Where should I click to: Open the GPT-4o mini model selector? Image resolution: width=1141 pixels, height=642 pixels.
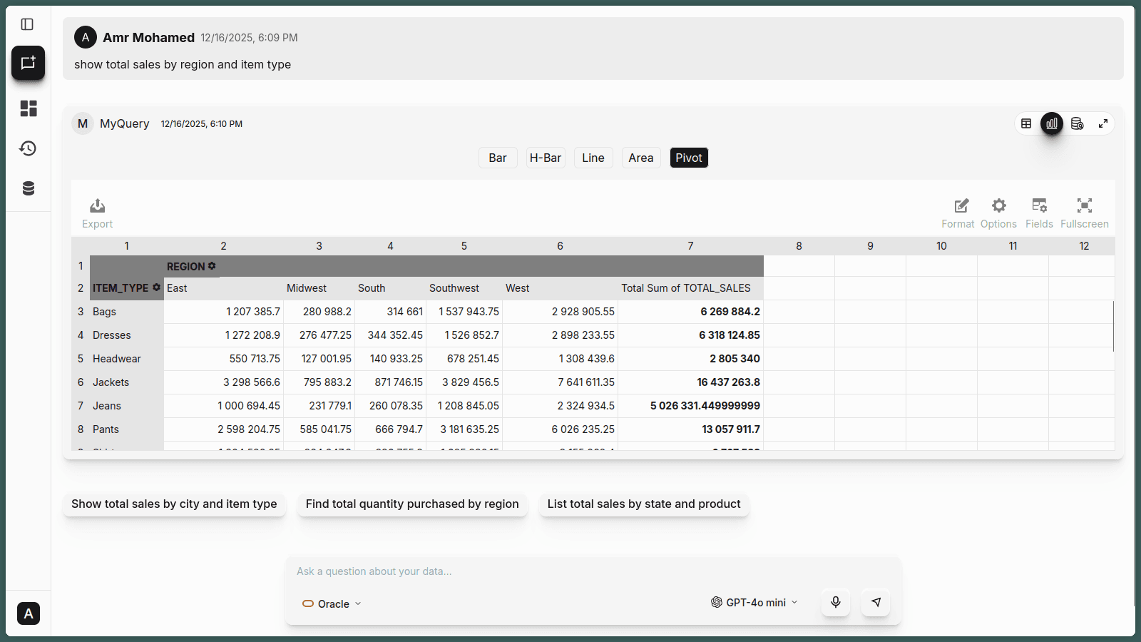[754, 602]
